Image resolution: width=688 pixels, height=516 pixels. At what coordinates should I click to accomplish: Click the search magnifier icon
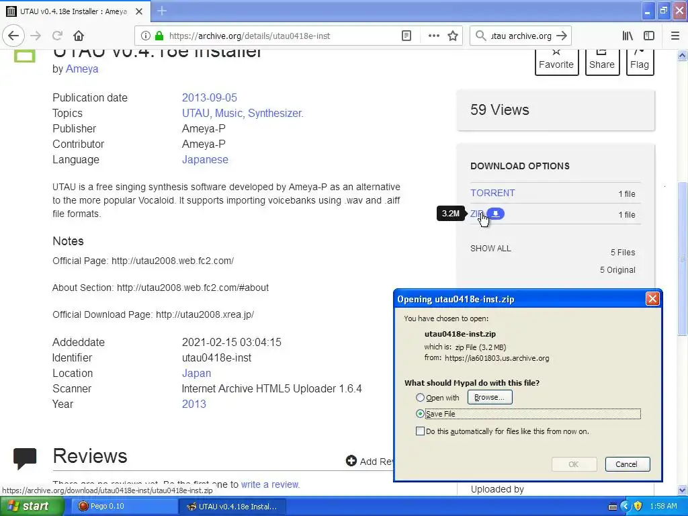[x=481, y=36]
